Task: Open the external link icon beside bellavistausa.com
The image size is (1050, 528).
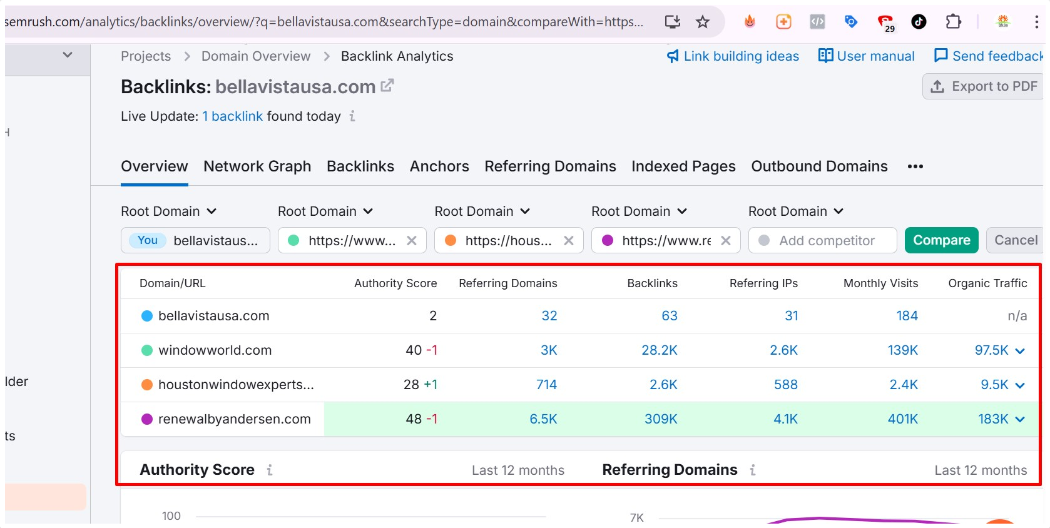Action: [x=387, y=85]
